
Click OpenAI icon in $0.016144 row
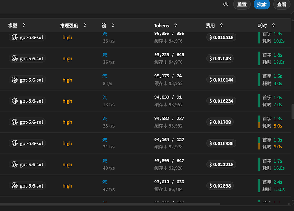coord(14,80)
